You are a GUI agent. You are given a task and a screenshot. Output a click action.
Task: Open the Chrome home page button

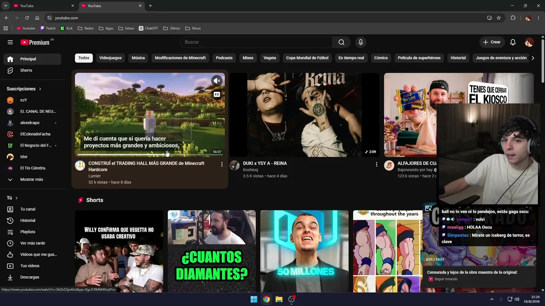coord(37,18)
